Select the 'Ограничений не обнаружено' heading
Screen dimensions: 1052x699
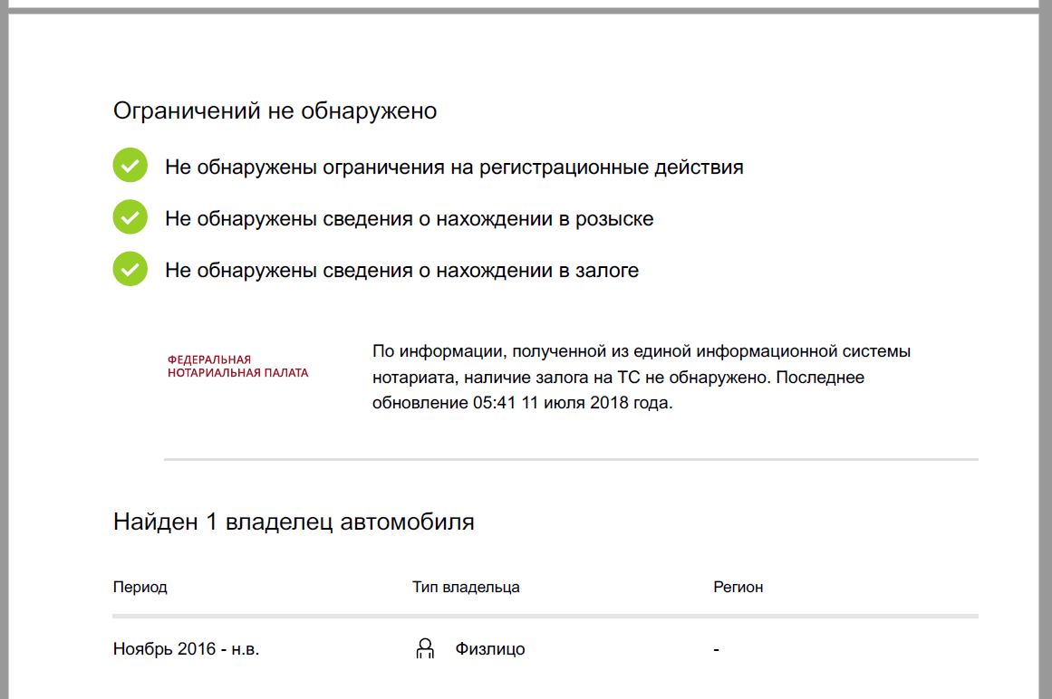[x=275, y=111]
